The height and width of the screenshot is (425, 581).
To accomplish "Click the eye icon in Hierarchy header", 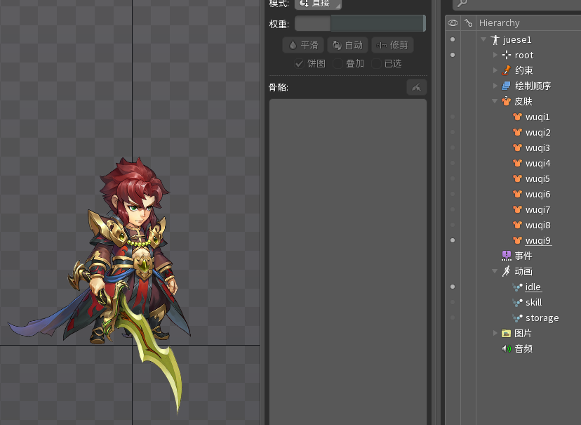I will pos(453,23).
